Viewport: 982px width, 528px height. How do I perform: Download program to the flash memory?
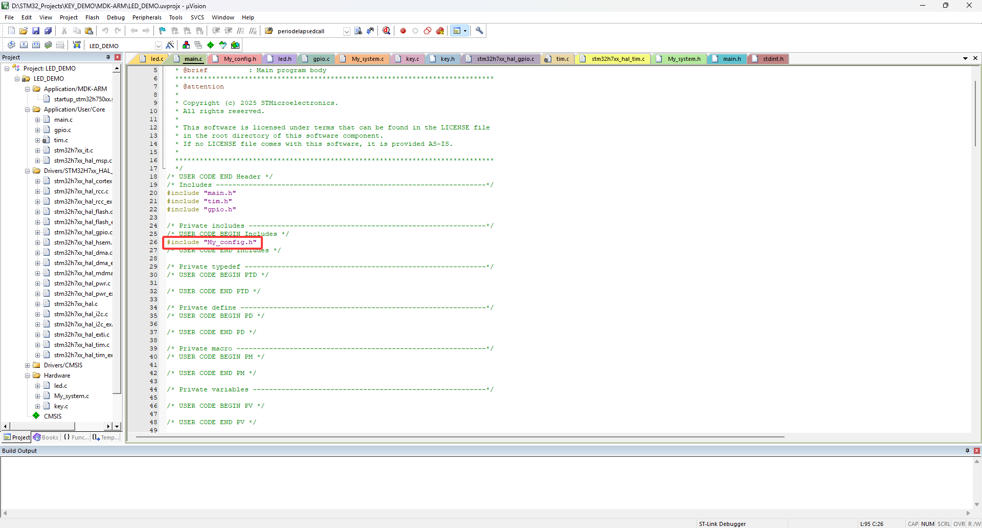[76, 45]
